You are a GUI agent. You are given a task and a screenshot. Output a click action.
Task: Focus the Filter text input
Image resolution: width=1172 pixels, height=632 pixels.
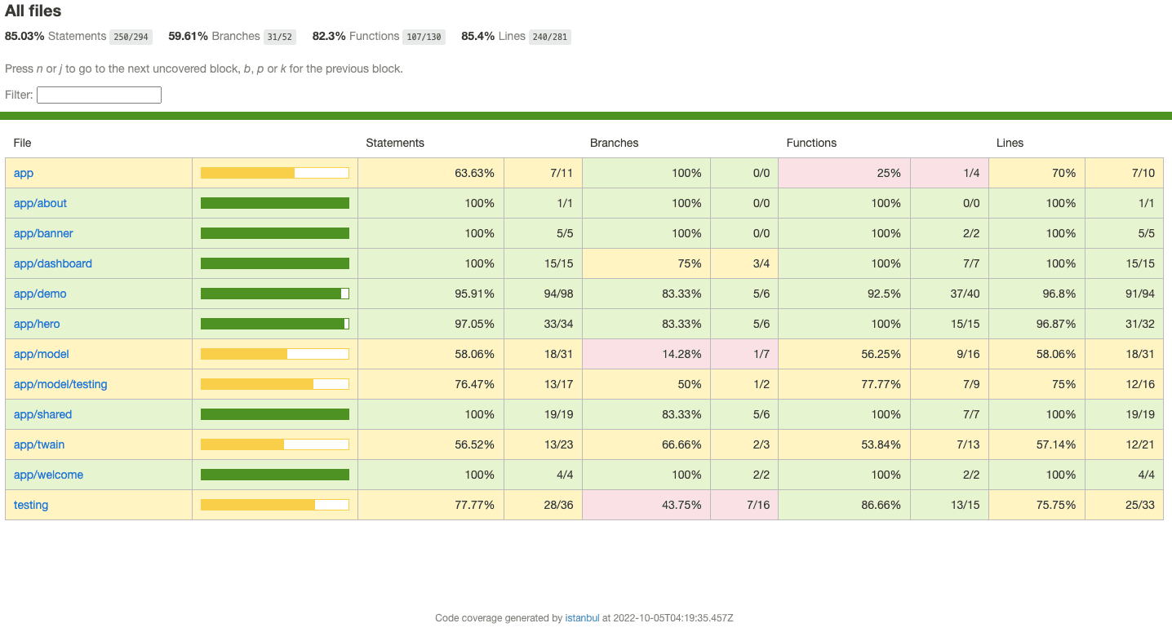(99, 95)
